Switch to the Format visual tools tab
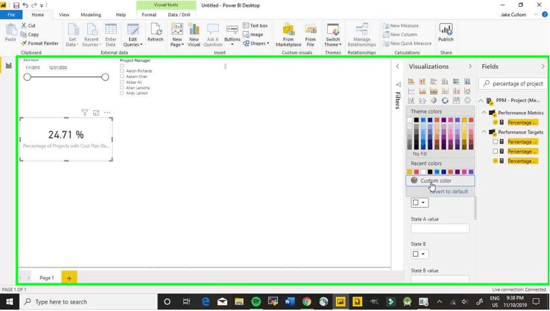Image resolution: width=550 pixels, height=311 pixels. [149, 15]
